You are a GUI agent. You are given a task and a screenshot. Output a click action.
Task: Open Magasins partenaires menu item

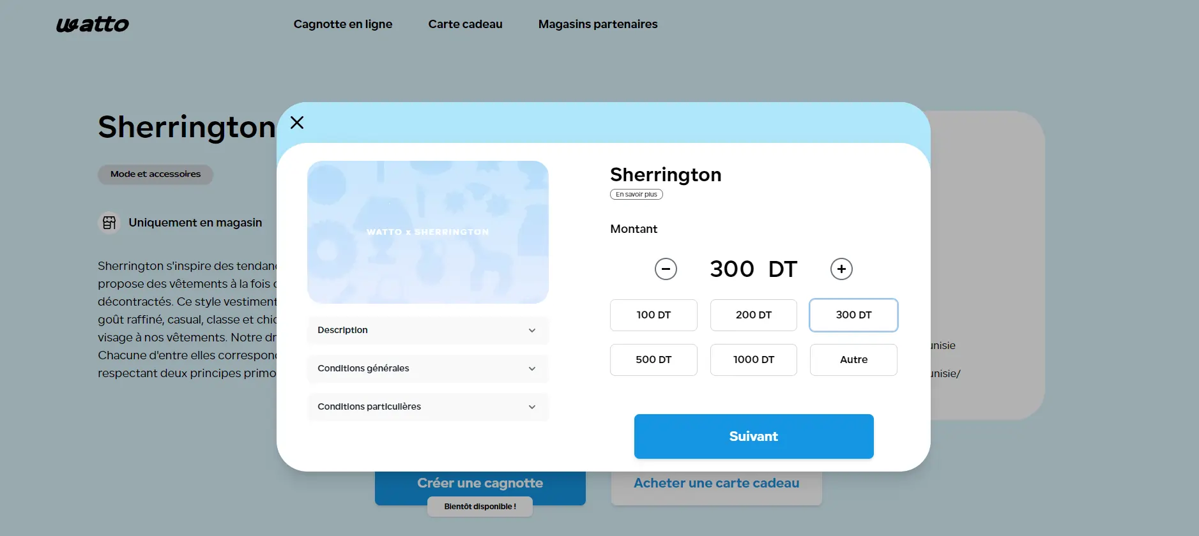598,24
